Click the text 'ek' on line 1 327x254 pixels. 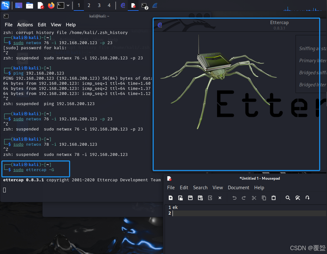[x=175, y=207]
